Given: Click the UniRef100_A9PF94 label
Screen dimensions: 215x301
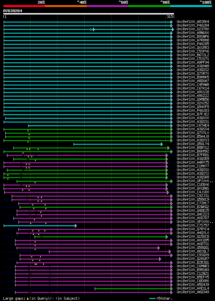Looking at the screenshot, I should click(x=193, y=62).
